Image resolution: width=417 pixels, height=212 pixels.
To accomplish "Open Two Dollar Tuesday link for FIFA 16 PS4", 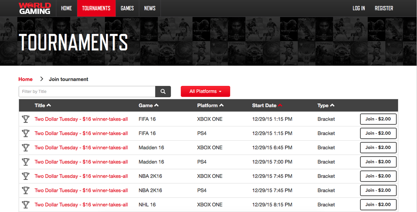I will [81, 133].
